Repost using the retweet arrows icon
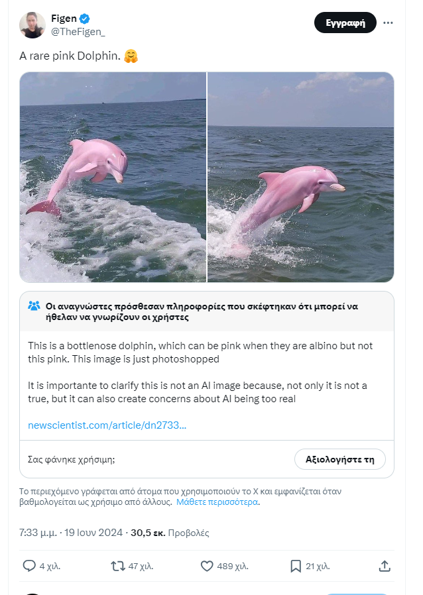The height and width of the screenshot is (595, 423). click(118, 566)
